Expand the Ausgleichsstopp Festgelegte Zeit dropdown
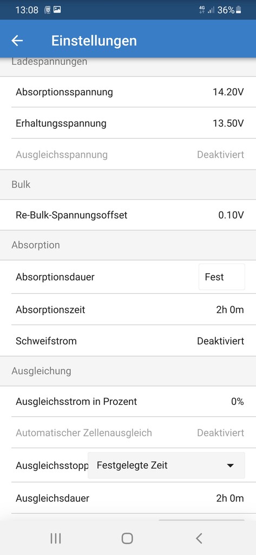256x555 pixels. [x=166, y=465]
